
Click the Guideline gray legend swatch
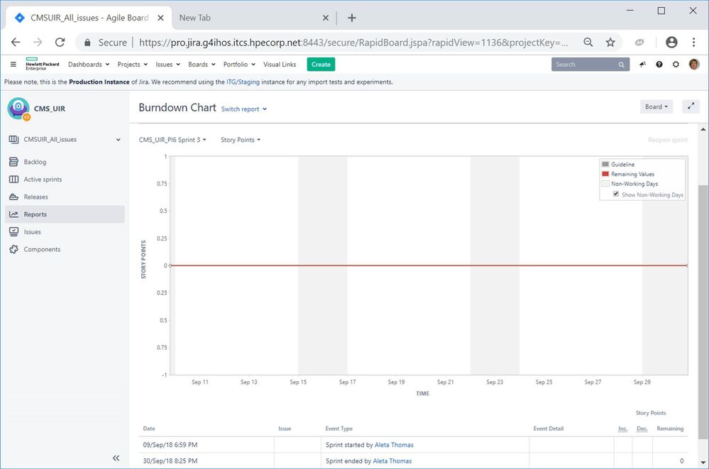pos(605,164)
